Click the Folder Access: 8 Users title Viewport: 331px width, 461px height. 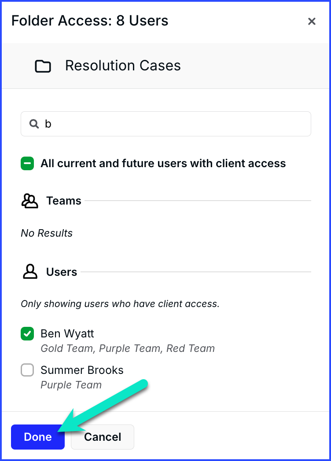[x=90, y=21]
